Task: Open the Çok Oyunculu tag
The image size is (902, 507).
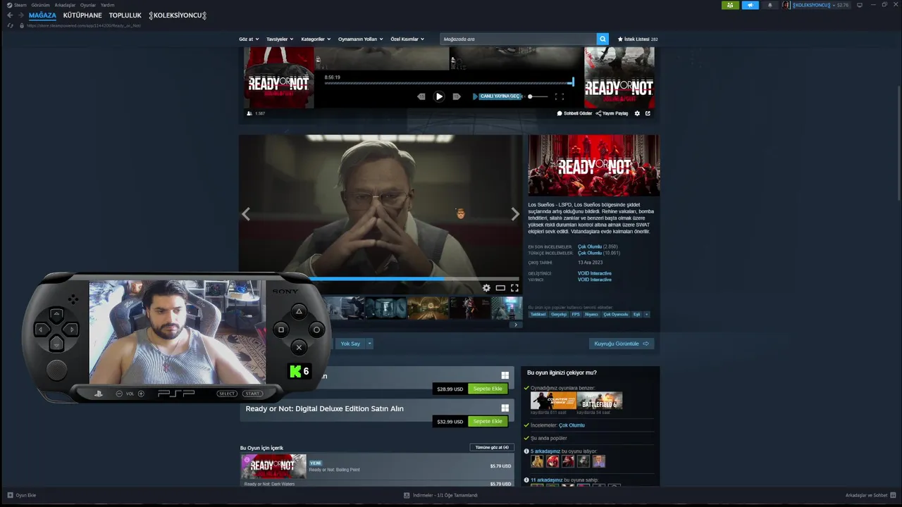Action: click(x=615, y=315)
